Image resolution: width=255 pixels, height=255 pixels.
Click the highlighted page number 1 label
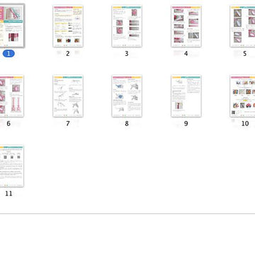coord(8,54)
